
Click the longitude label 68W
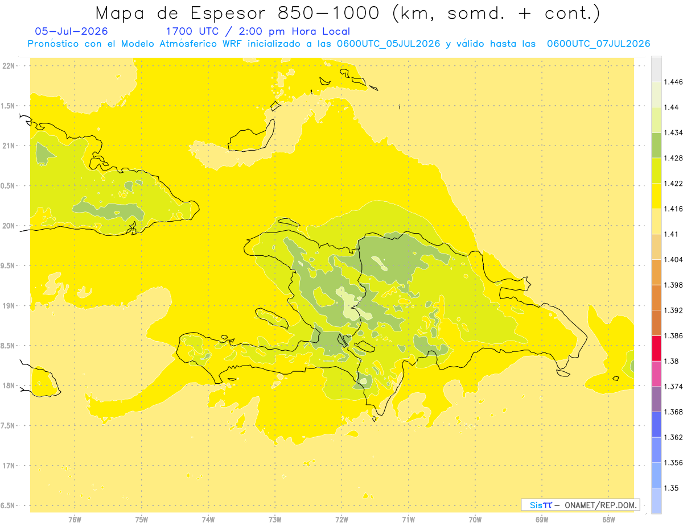pos(608,519)
